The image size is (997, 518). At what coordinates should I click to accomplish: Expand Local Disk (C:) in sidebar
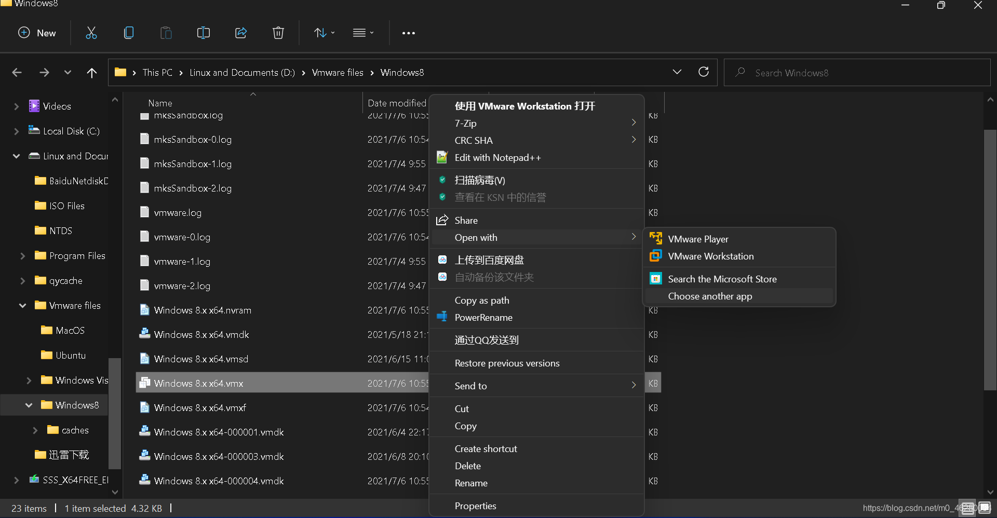click(x=16, y=131)
